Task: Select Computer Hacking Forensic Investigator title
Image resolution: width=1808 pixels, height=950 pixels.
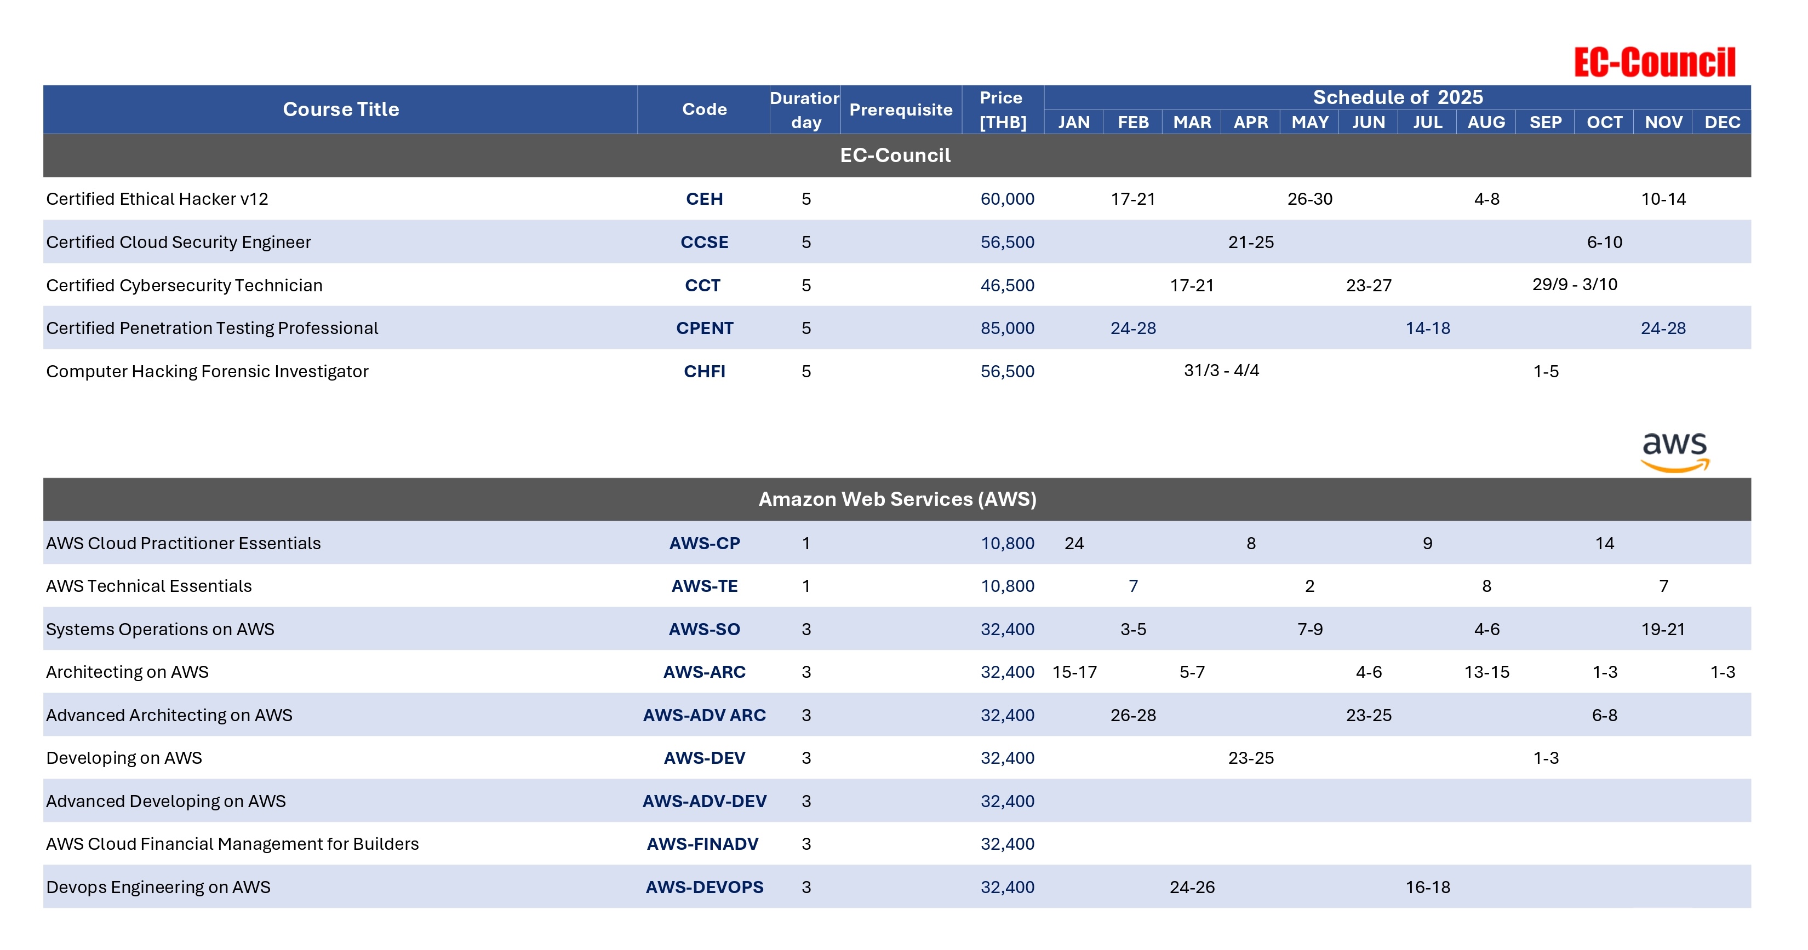Action: coord(207,371)
